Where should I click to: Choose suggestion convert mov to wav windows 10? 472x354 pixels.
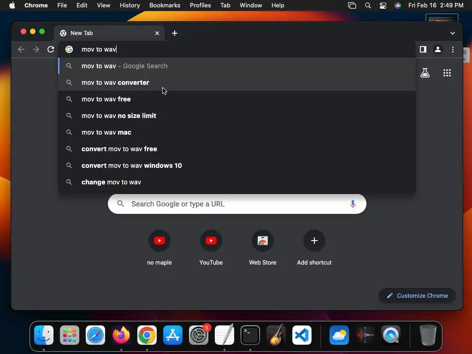click(x=237, y=165)
